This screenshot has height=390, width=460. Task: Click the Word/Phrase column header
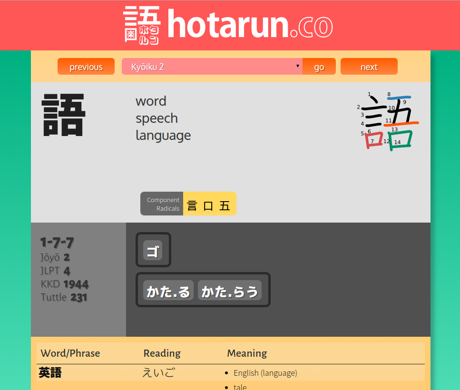(x=70, y=353)
